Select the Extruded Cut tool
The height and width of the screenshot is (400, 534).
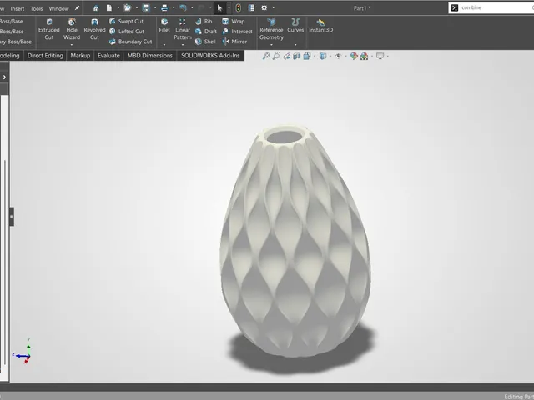[48, 30]
